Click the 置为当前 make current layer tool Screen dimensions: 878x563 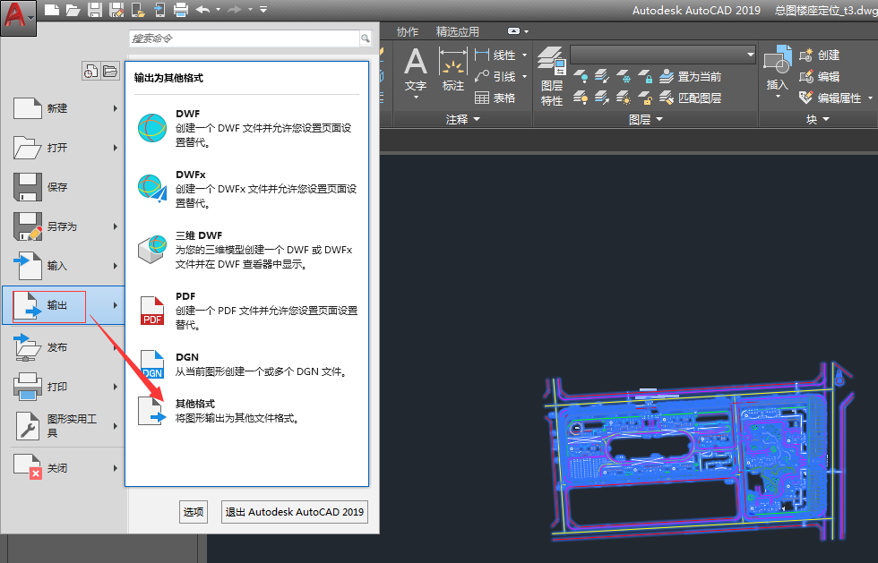point(691,77)
